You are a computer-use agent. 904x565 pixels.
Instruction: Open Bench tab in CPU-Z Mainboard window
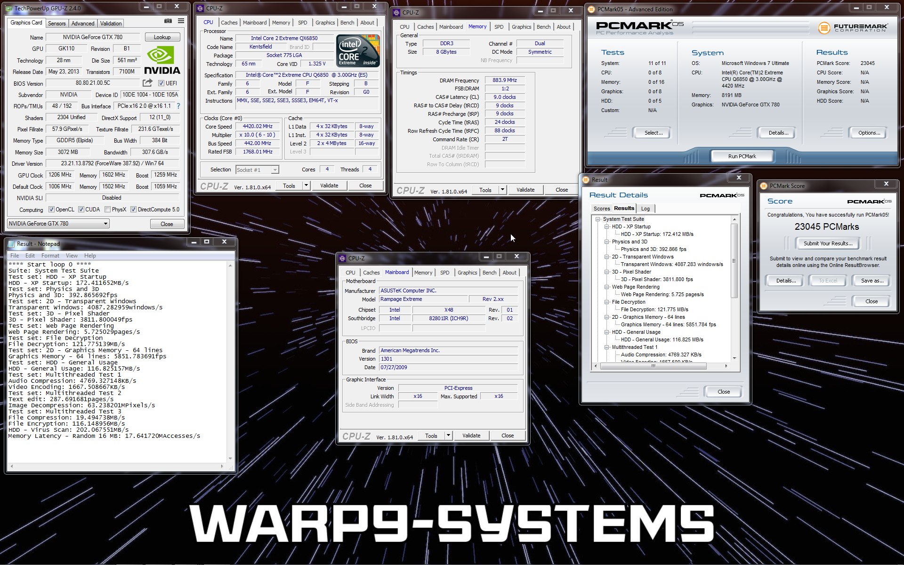[490, 273]
